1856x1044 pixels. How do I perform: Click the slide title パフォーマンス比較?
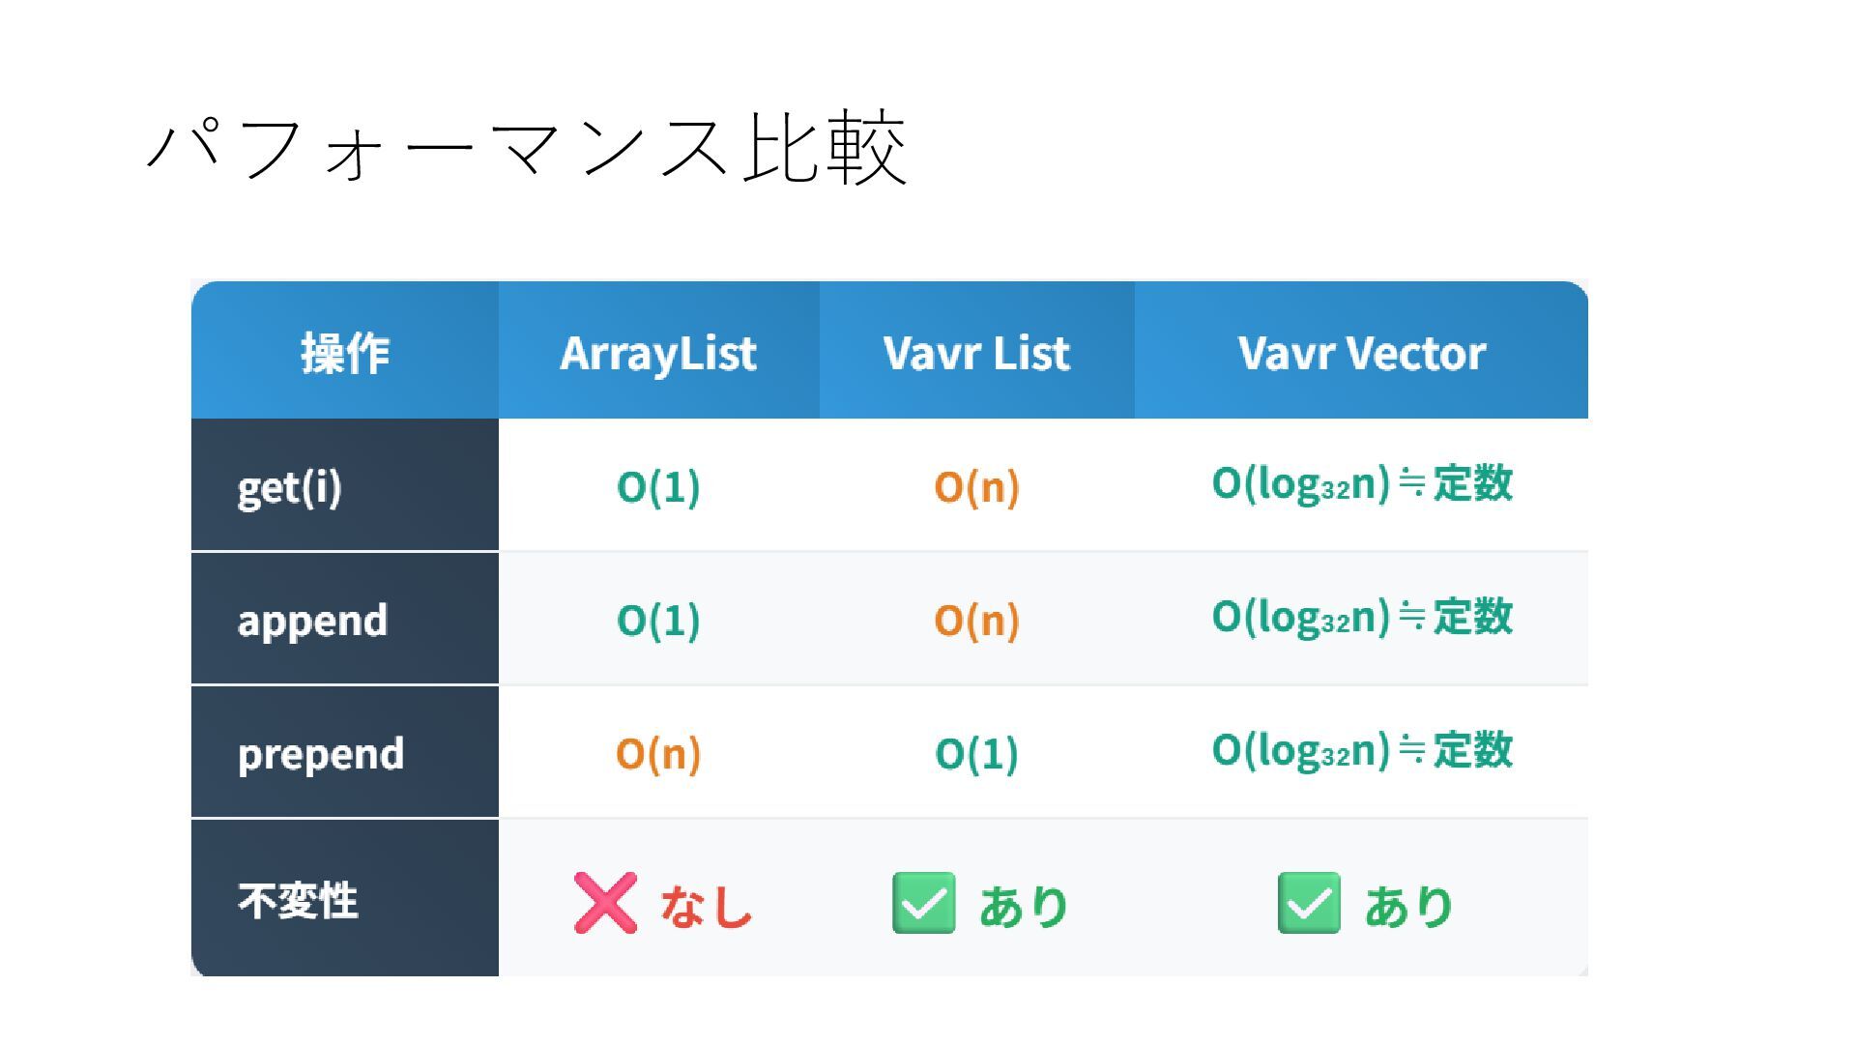point(528,147)
